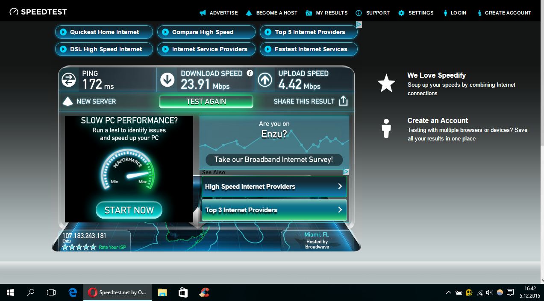Image resolution: width=544 pixels, height=301 pixels.
Task: Open the Windows Start menu
Action: 10,292
